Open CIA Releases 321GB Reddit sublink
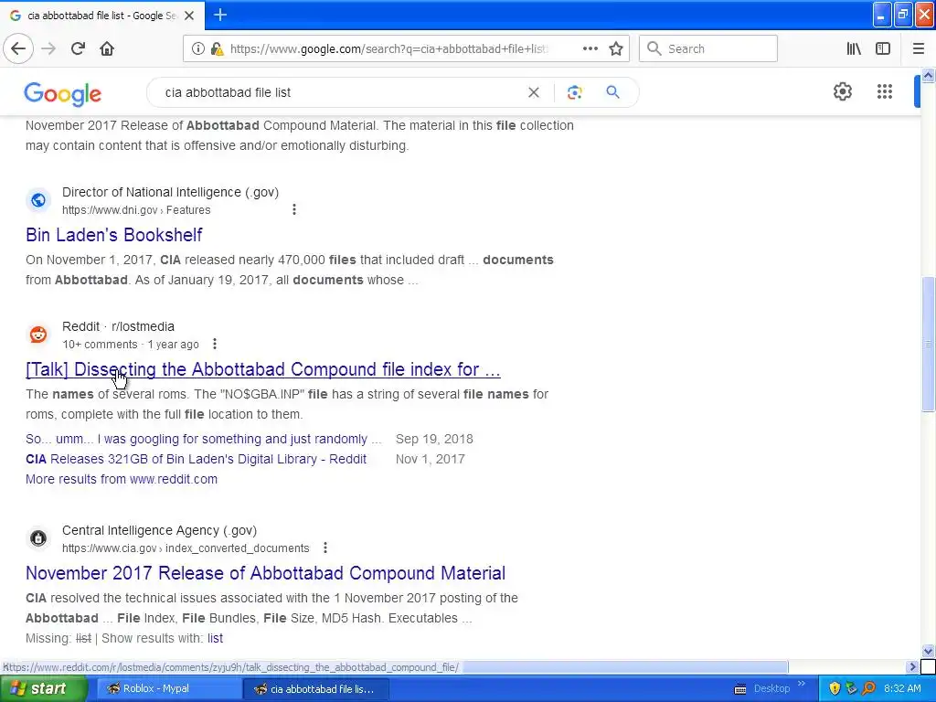936x702 pixels. [196, 459]
